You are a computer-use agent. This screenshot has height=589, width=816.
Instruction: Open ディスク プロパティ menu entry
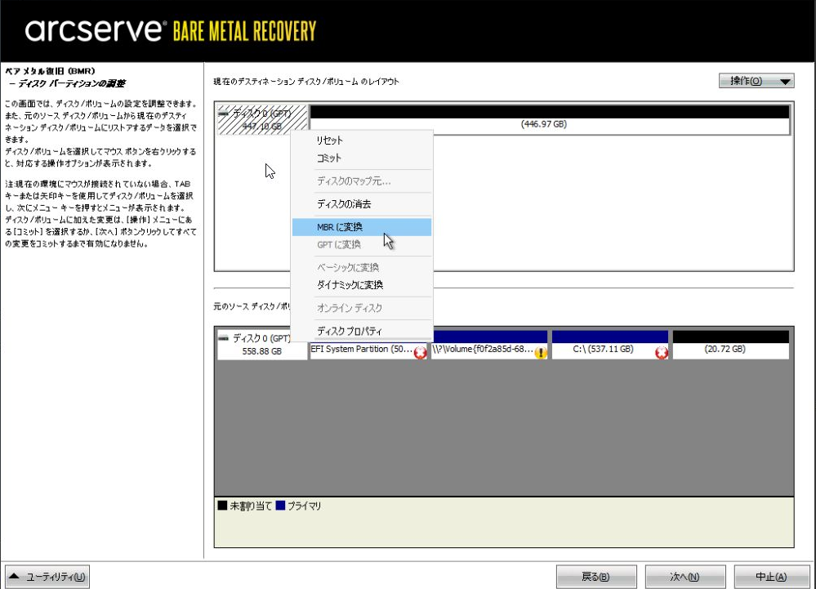[x=362, y=331]
